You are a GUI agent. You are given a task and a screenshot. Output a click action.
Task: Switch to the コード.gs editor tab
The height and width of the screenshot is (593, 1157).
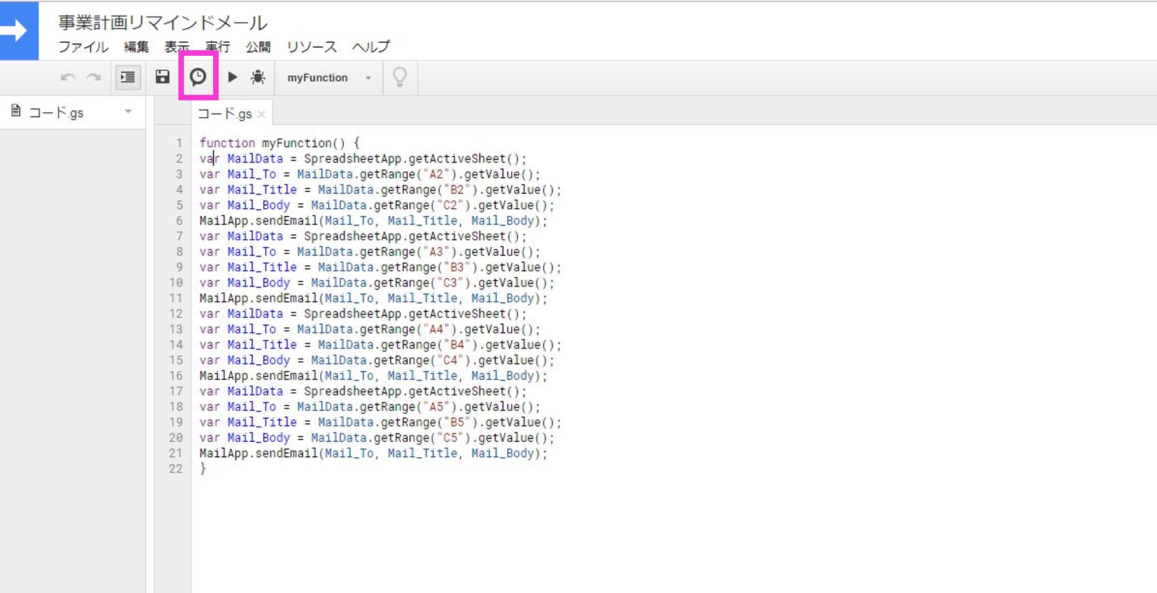(224, 113)
